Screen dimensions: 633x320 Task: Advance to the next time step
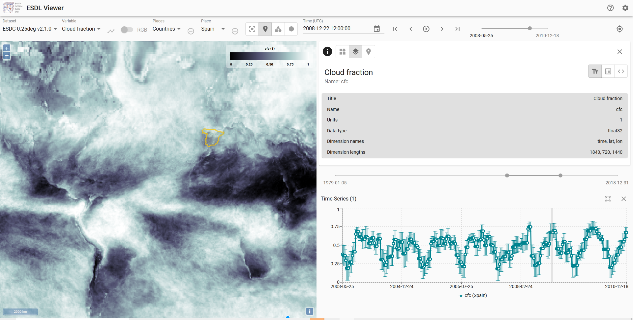tap(442, 29)
